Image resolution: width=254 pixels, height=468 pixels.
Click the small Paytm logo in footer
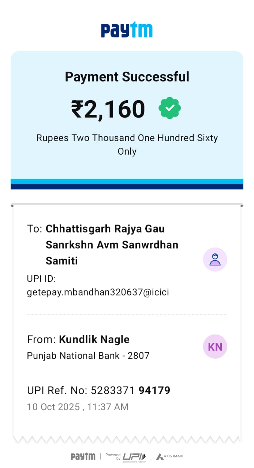click(x=83, y=456)
